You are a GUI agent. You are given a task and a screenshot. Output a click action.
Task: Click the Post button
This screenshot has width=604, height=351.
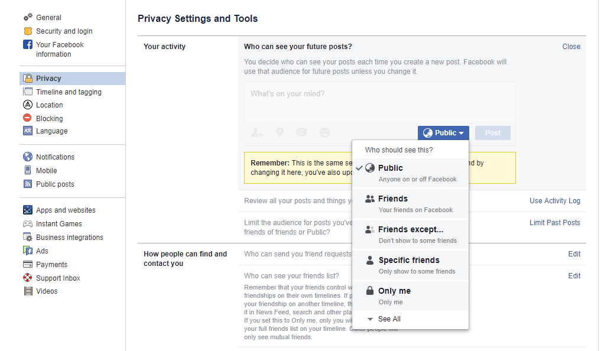(493, 133)
